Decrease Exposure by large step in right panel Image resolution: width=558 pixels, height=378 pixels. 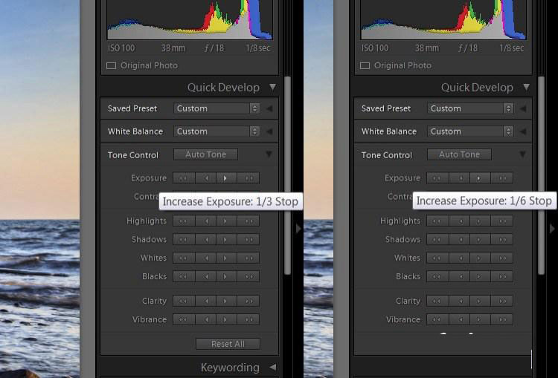click(x=437, y=178)
